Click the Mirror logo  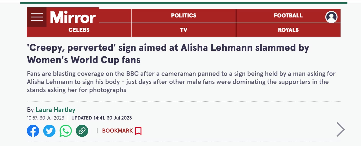coord(73,17)
